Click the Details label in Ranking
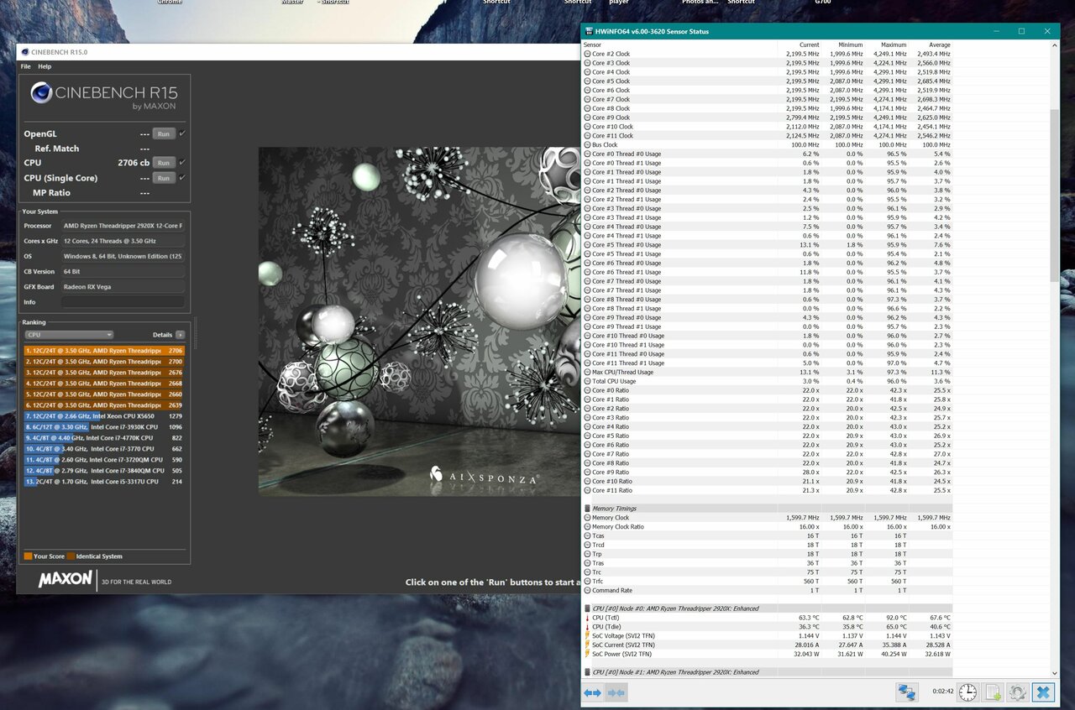The height and width of the screenshot is (710, 1075). click(162, 335)
